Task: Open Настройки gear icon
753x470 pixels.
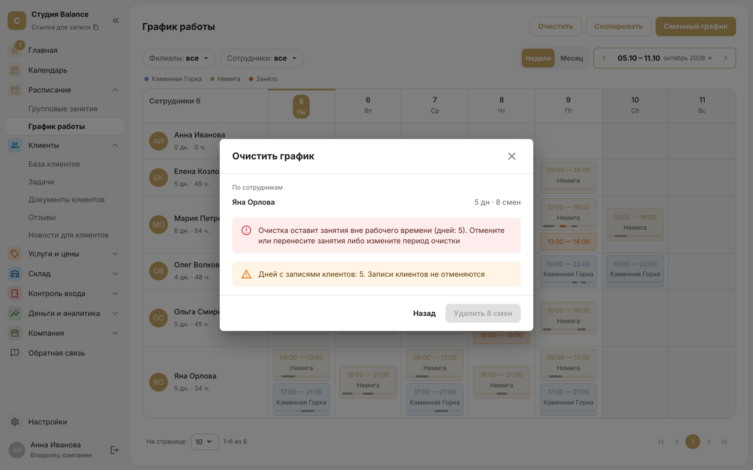Action: (15, 422)
